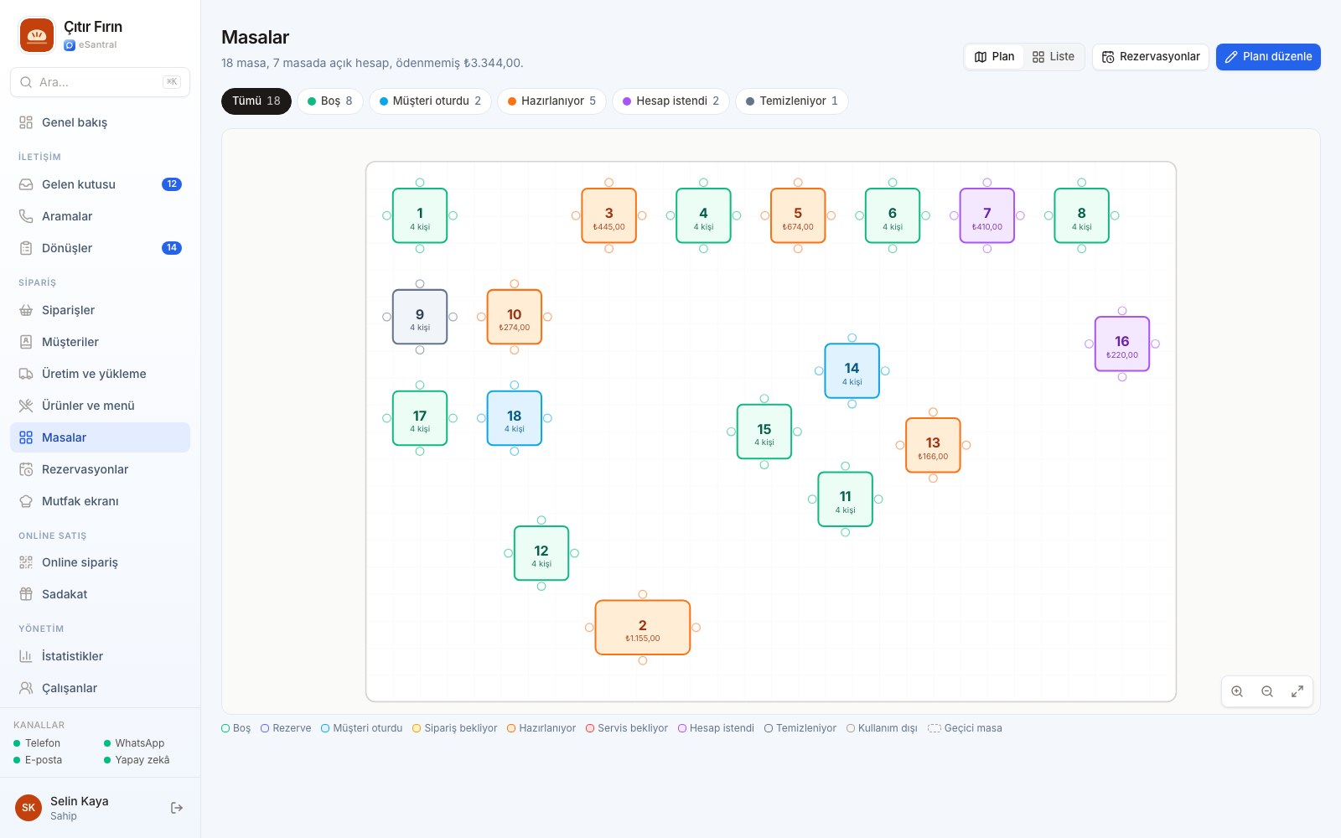
Task: Click the Genel bakış grid icon
Action: click(26, 122)
